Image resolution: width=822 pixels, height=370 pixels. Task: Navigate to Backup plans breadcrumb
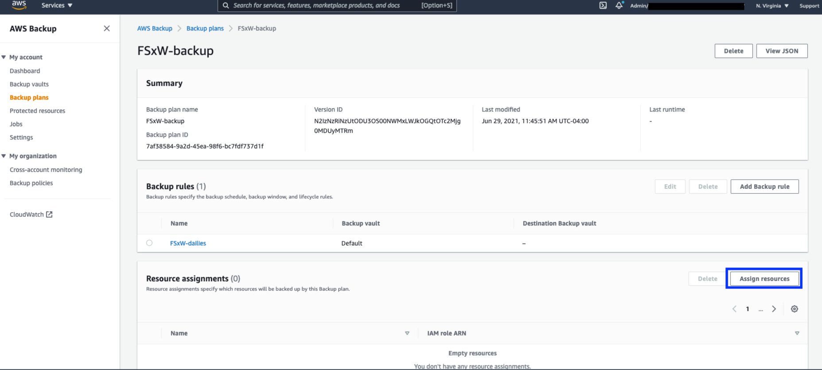205,28
